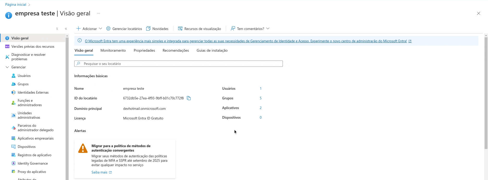The height and width of the screenshot is (180, 488).
Task: Open the Grupos count link showing 5
Action: point(260,98)
